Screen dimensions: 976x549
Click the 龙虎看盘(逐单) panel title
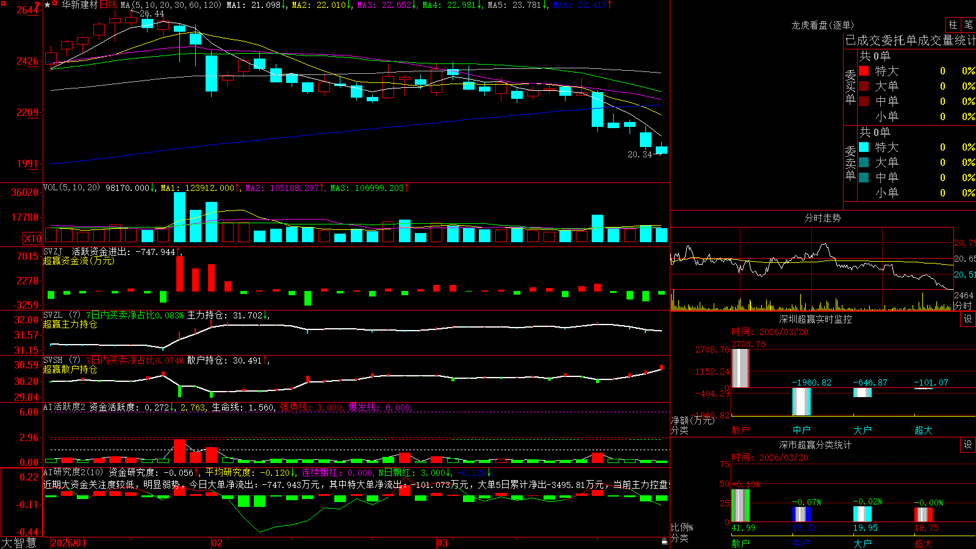click(x=822, y=25)
